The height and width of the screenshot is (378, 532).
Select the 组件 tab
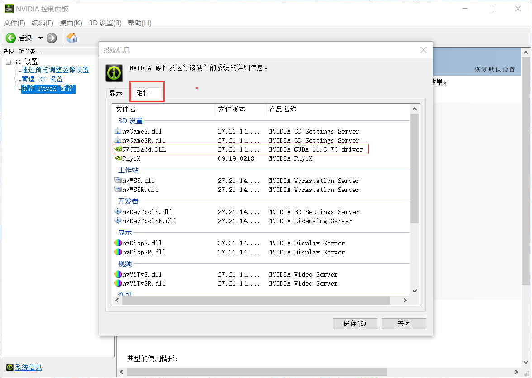147,92
